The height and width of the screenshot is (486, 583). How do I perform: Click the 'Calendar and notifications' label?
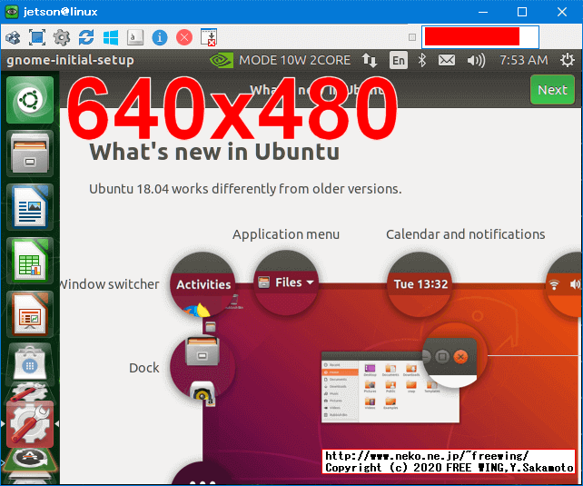pyautogui.click(x=466, y=234)
